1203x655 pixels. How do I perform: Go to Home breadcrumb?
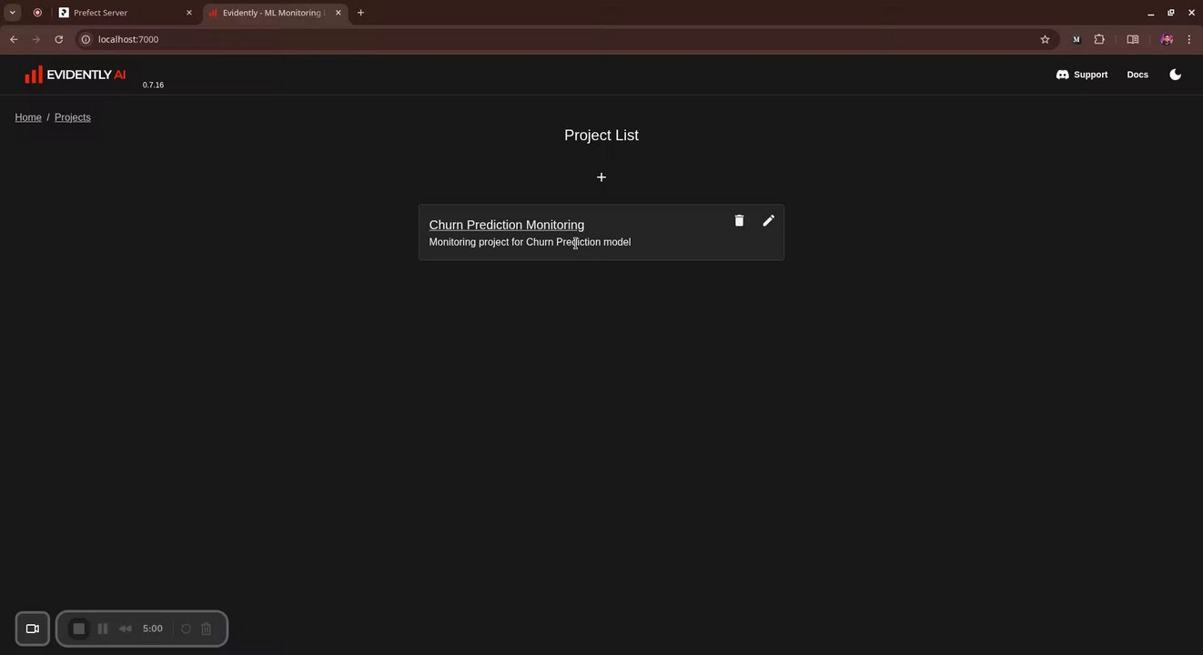click(28, 117)
